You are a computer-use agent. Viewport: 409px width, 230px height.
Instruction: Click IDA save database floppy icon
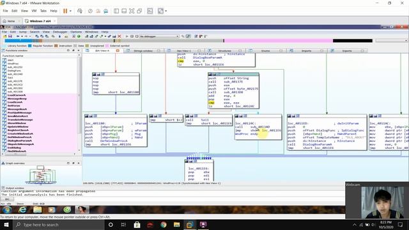tap(10, 36)
